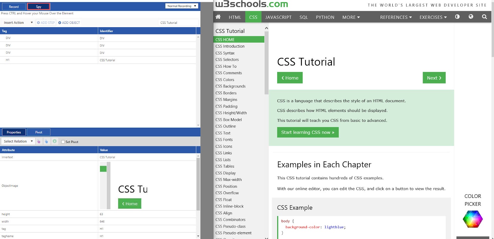494x239 pixels.
Task: Open the Select Relation dropdown
Action: pos(18,141)
